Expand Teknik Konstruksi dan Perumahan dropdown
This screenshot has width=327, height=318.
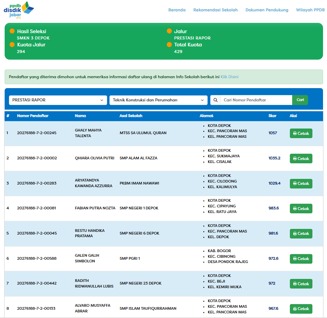(x=158, y=100)
